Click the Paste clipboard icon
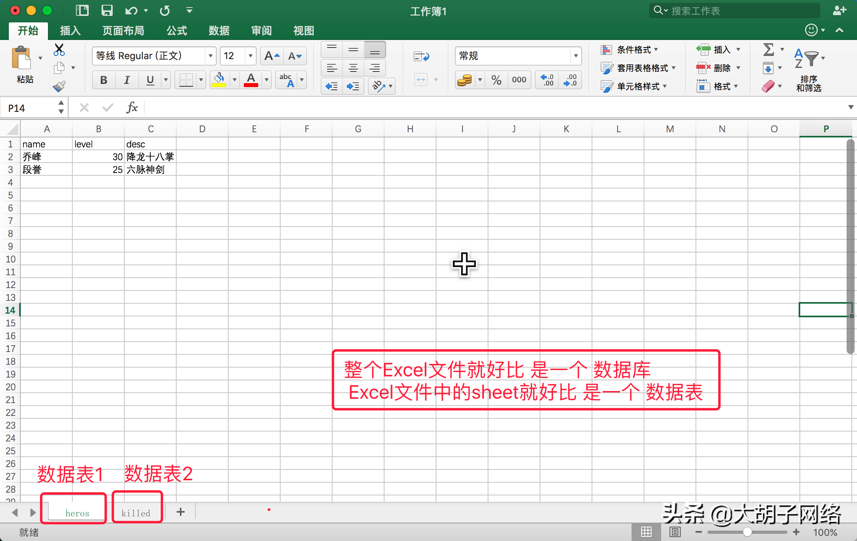The image size is (857, 541). [x=22, y=58]
